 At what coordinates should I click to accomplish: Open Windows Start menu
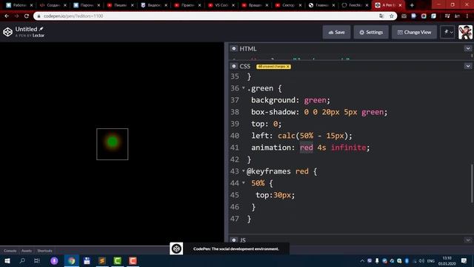tap(7, 260)
